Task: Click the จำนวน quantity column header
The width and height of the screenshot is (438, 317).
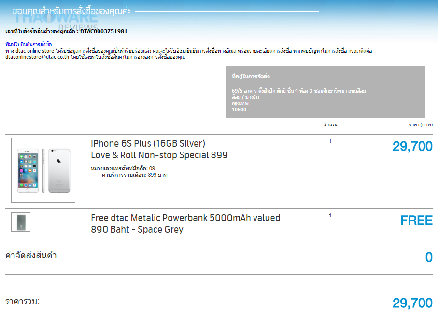Action: [330, 125]
